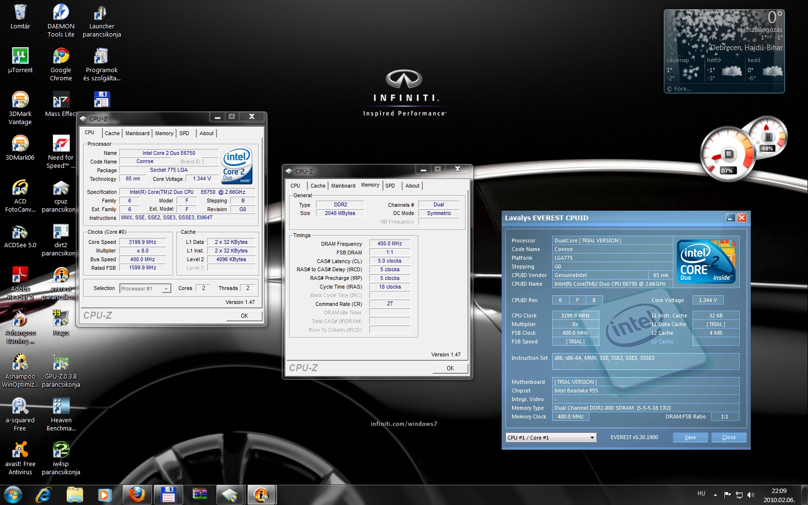This screenshot has height=505, width=808.
Task: Open the DAEMON Tools Lite desktop icon
Action: point(61,13)
